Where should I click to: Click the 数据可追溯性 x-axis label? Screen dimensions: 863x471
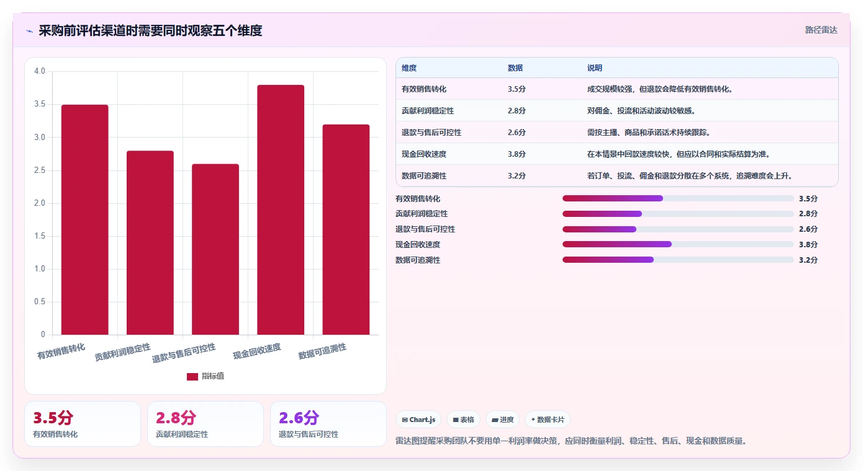coord(322,351)
